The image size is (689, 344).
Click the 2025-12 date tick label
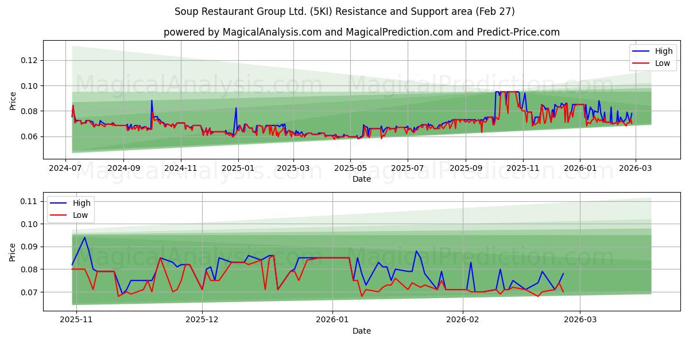point(202,321)
